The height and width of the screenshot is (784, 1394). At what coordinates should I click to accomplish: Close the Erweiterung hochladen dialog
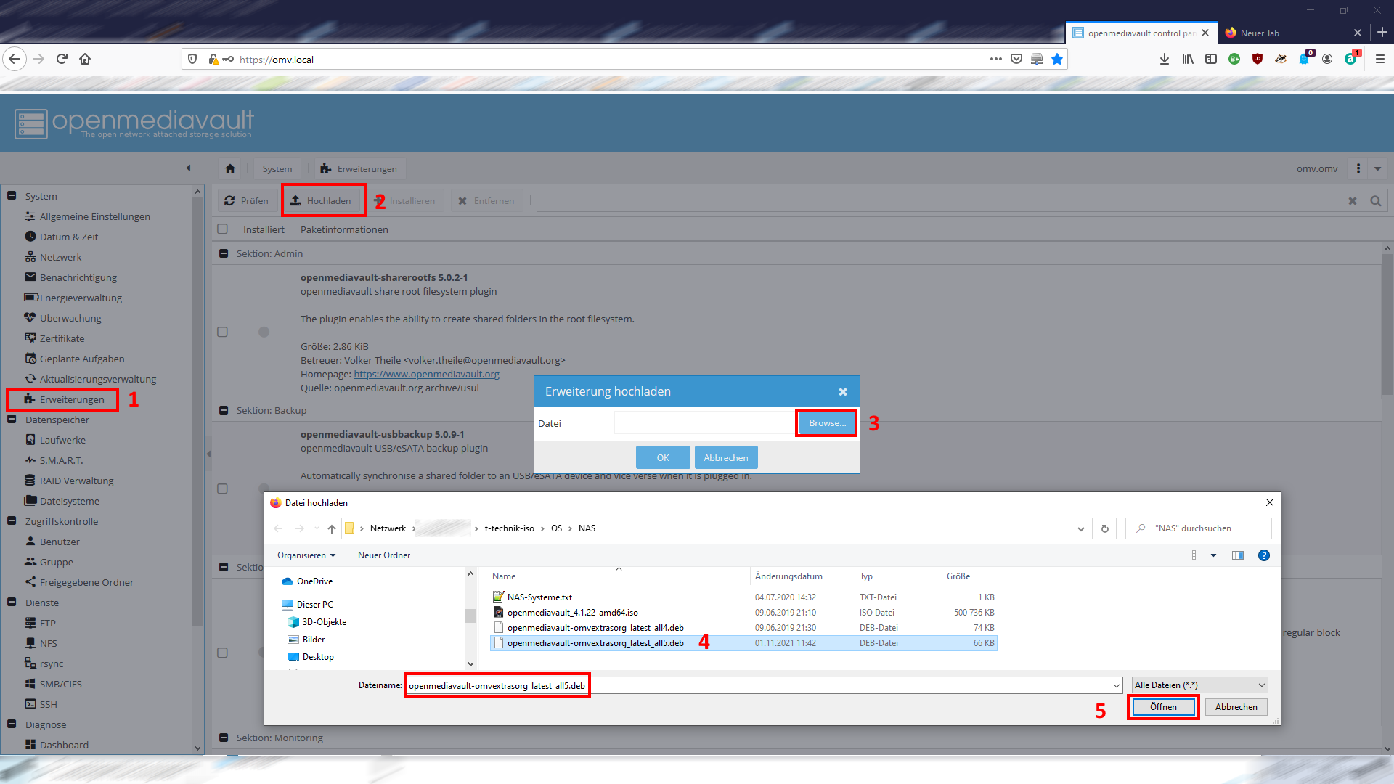843,391
